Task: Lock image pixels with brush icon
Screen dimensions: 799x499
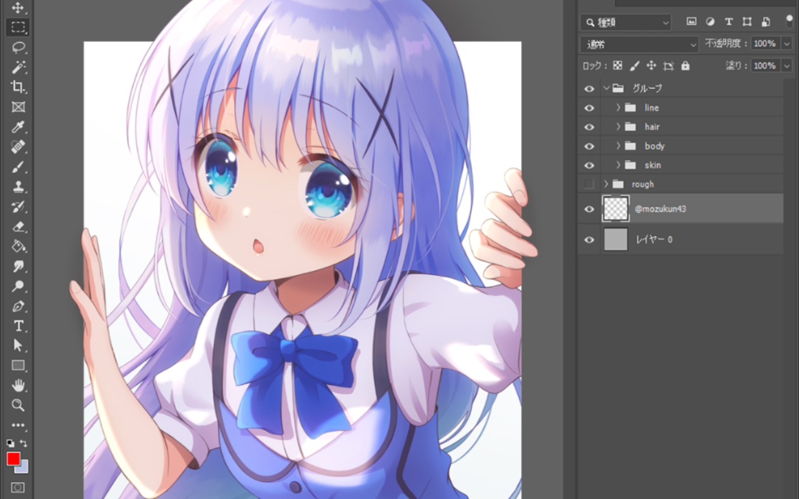Action: pyautogui.click(x=634, y=66)
